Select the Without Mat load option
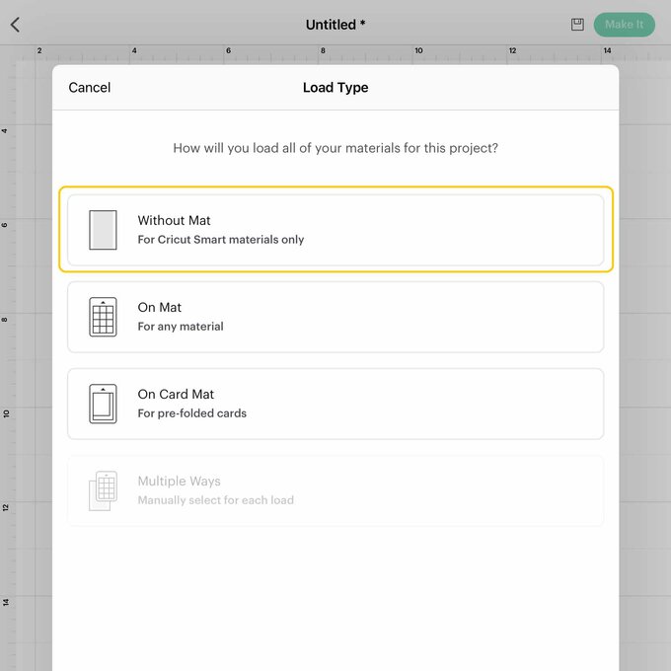Viewport: 671px width, 671px height. 335,230
